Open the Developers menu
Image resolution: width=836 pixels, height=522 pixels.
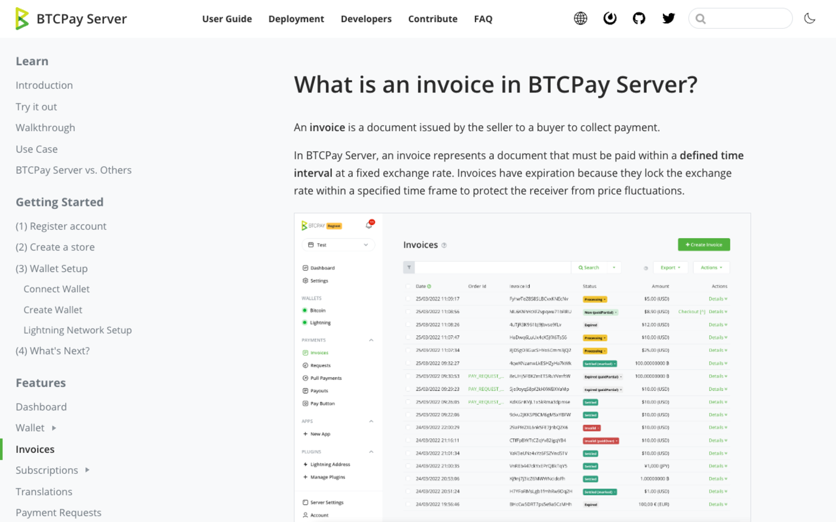tap(366, 19)
